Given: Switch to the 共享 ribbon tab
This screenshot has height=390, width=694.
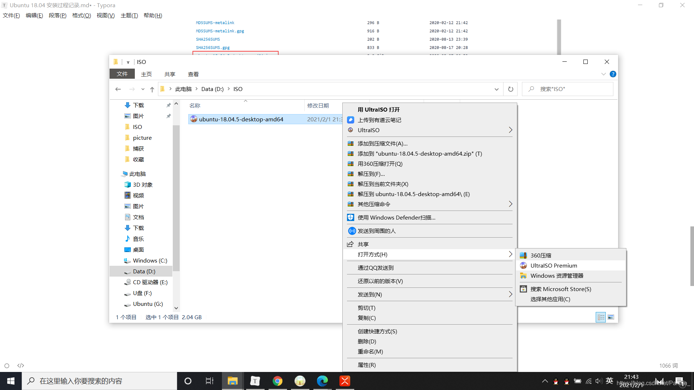Looking at the screenshot, I should tap(170, 74).
